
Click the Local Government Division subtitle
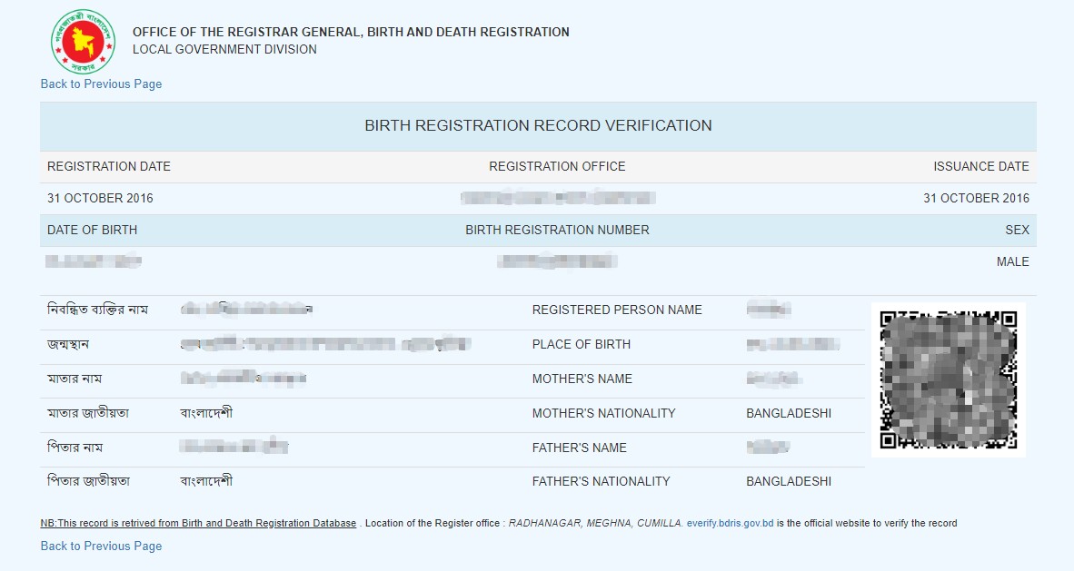point(224,49)
